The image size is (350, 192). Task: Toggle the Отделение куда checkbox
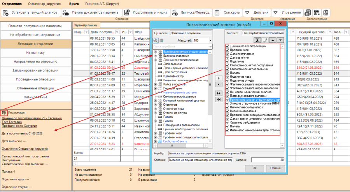[227, 77]
